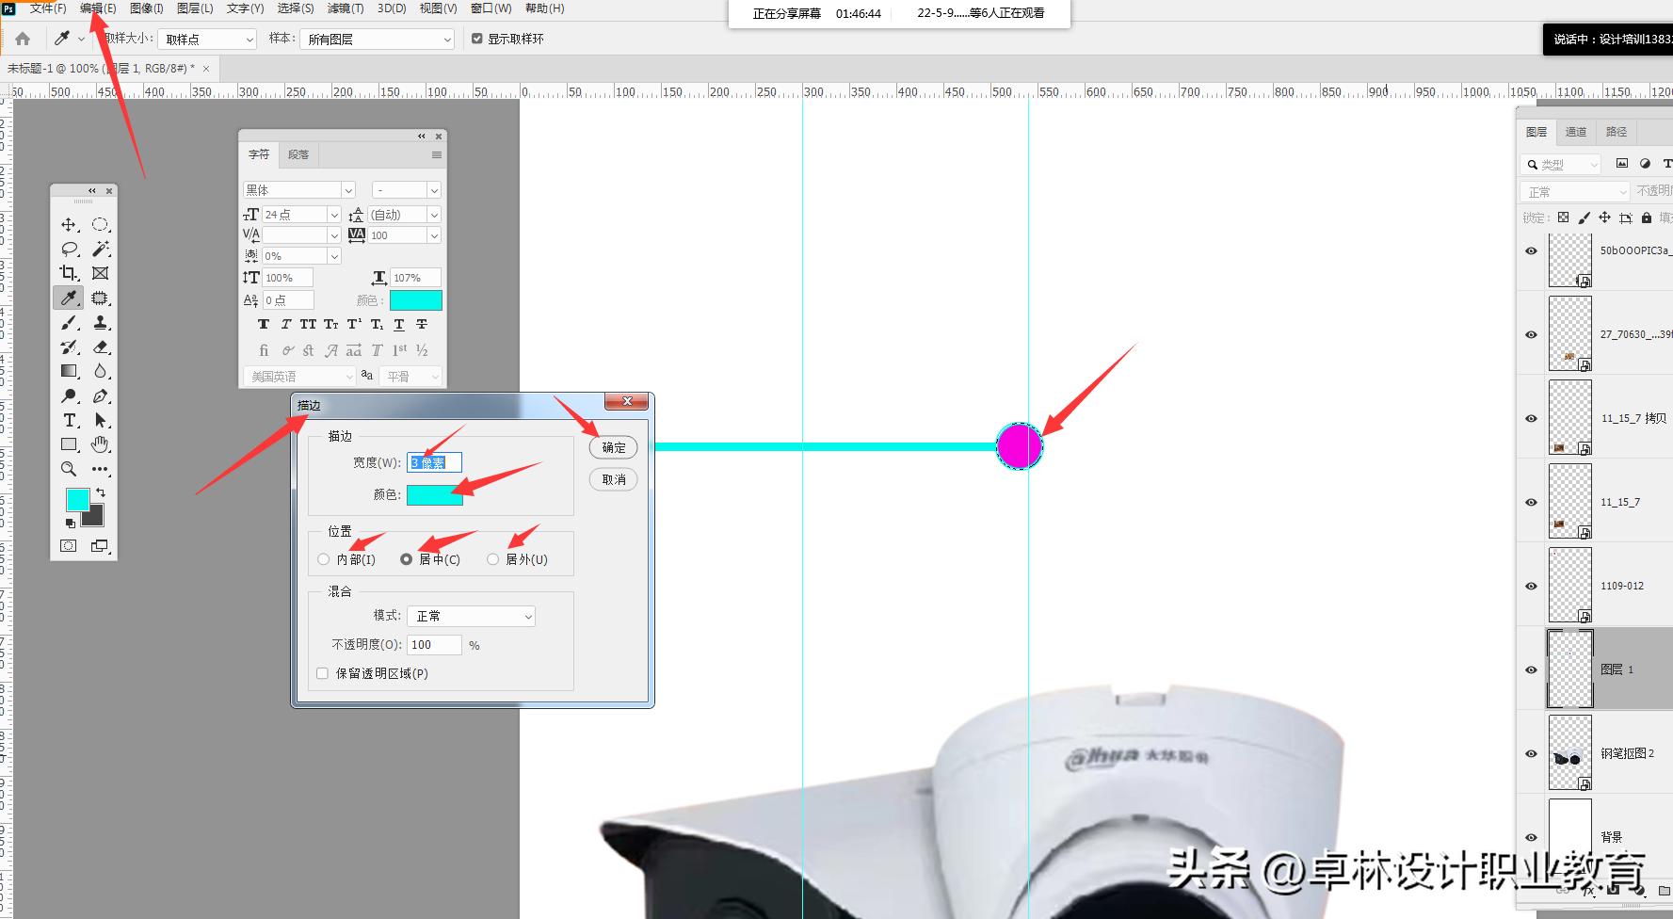
Task: Open the 取样大小 dropdown
Action: click(207, 39)
